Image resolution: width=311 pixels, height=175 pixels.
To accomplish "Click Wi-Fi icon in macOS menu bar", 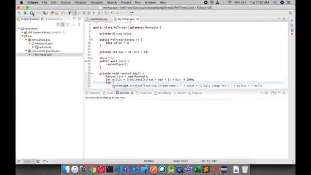I will [229, 2].
